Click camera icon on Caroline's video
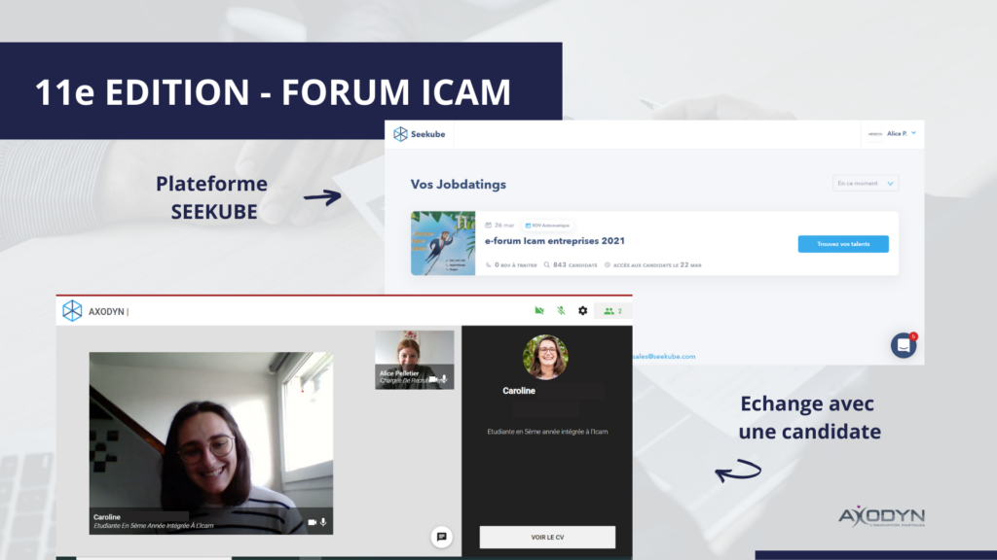This screenshot has width=997, height=560. (x=313, y=522)
